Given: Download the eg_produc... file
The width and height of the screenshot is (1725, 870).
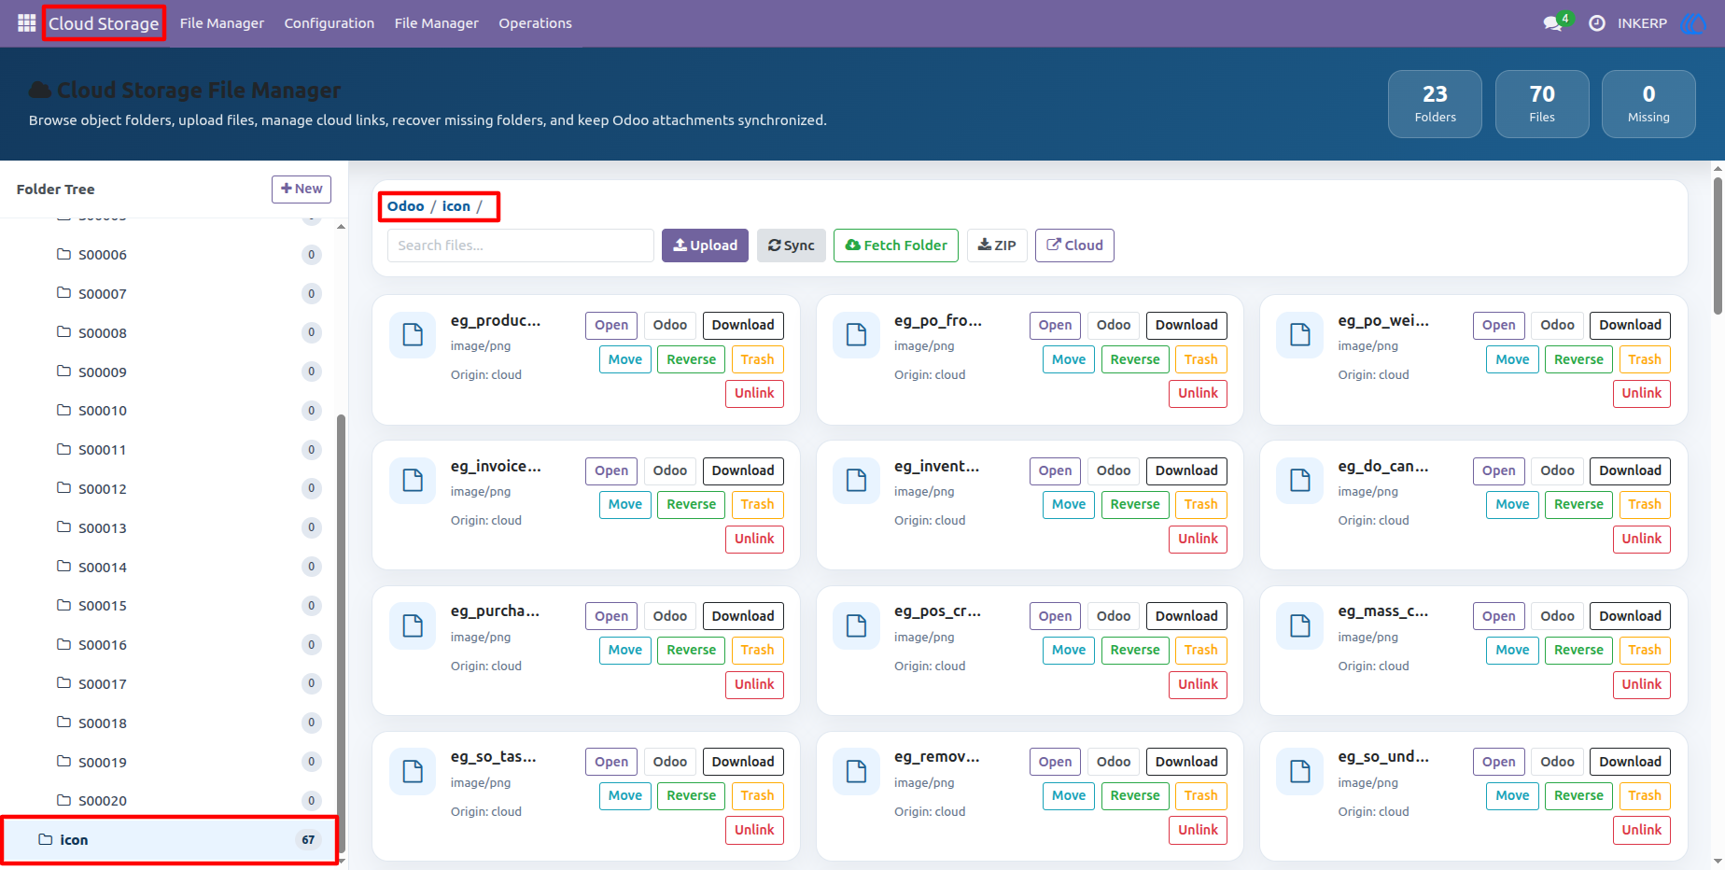Looking at the screenshot, I should point(743,325).
